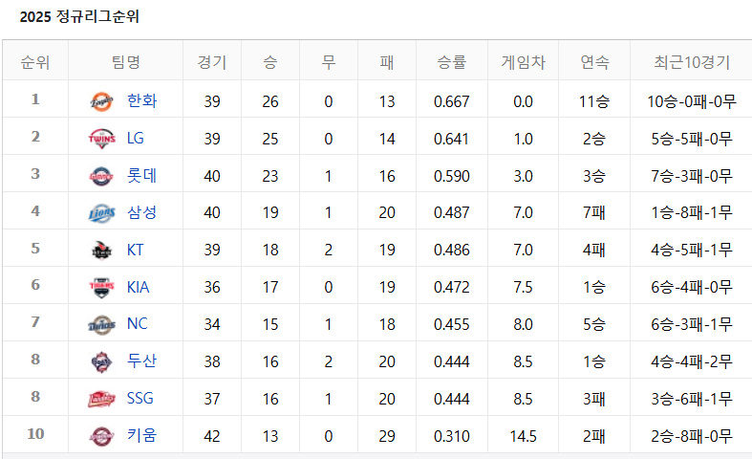752x459 pixels.
Task: Click the LG Twins team logo
Action: tap(101, 139)
